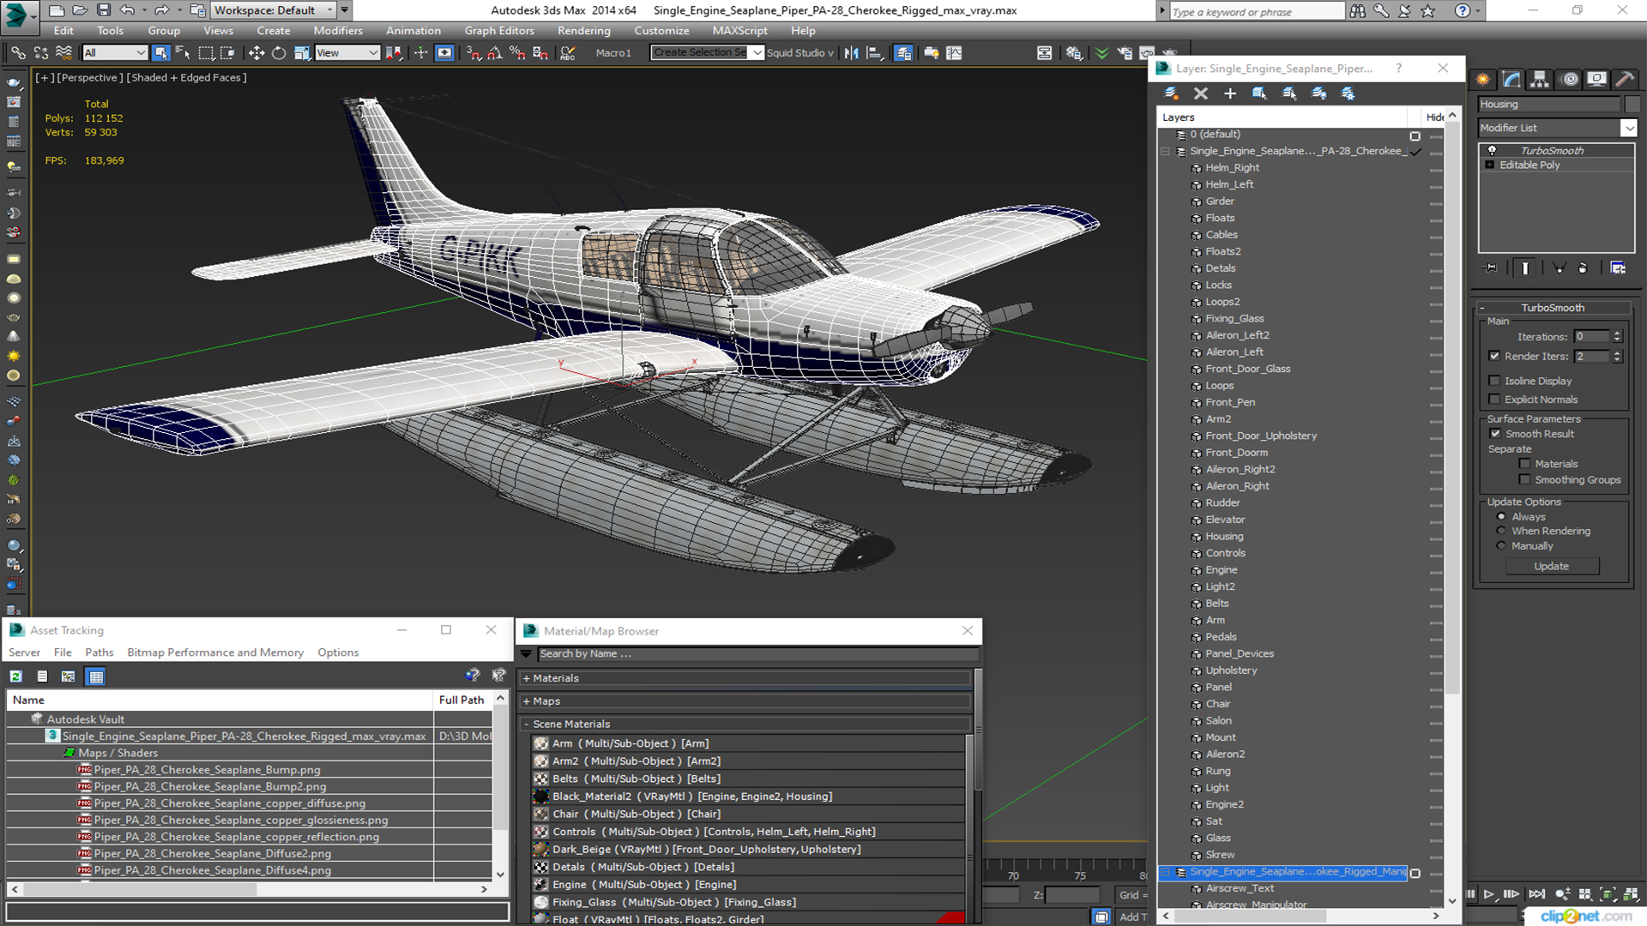Screen dimensions: 1647x926
Task: Open Bitmap Performance and Memory menu
Action: (215, 652)
